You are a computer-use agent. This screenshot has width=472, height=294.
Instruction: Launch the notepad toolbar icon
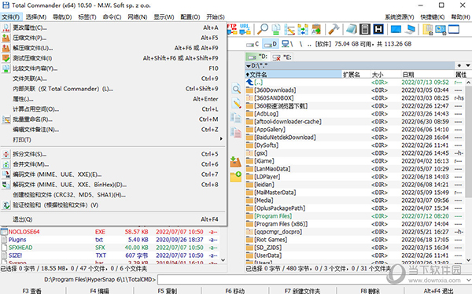click(x=351, y=29)
